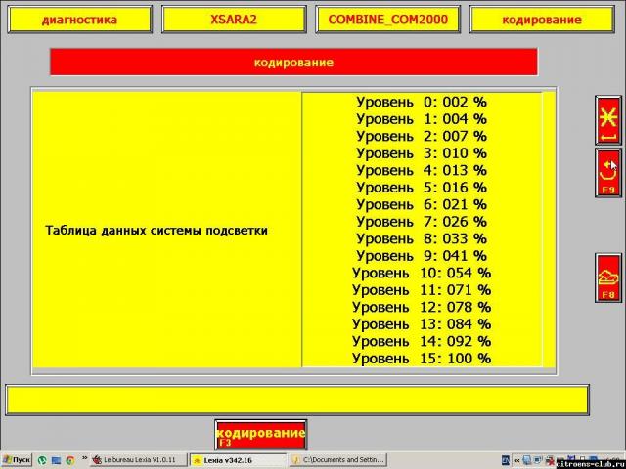Open the Пуск start menu

17,460
